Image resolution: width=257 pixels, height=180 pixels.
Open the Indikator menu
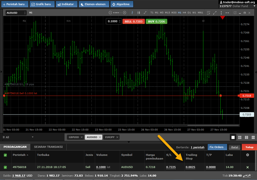66,4
